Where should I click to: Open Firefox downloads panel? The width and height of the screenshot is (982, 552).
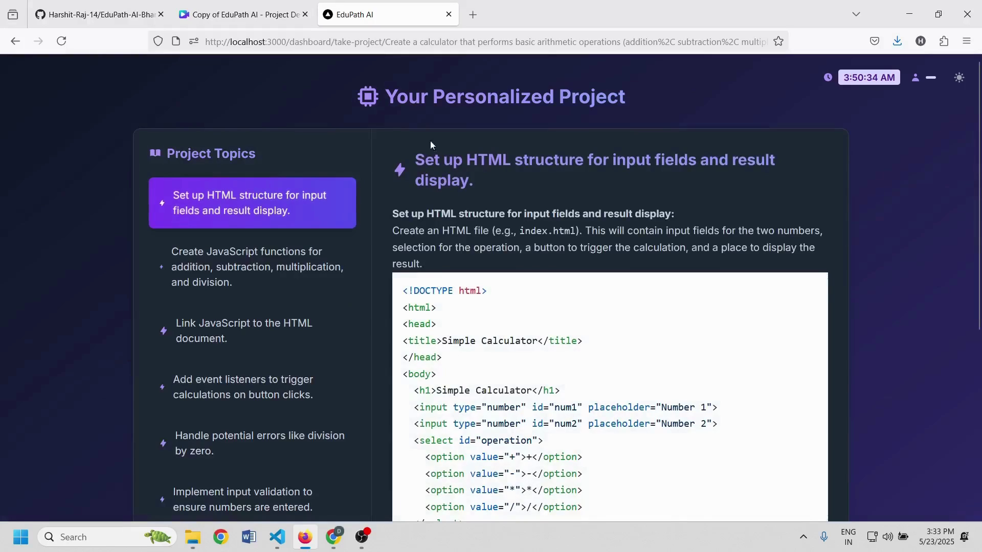point(897,41)
